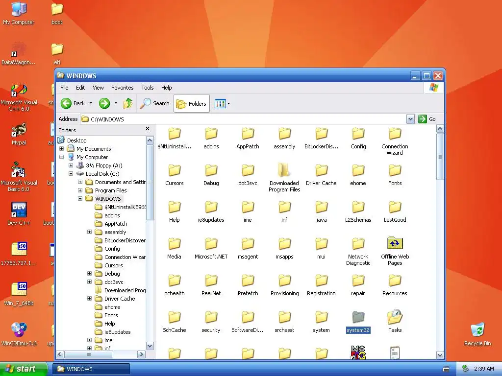The height and width of the screenshot is (376, 502).
Task: Toggle the Folders pane button
Action: click(x=192, y=103)
